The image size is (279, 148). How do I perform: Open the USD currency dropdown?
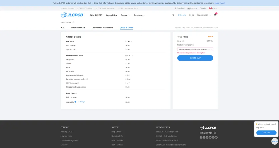(x=213, y=8)
